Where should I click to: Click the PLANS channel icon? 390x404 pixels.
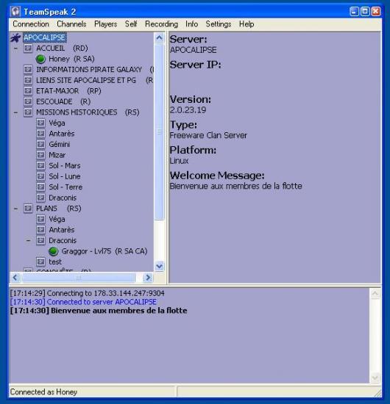point(28,209)
